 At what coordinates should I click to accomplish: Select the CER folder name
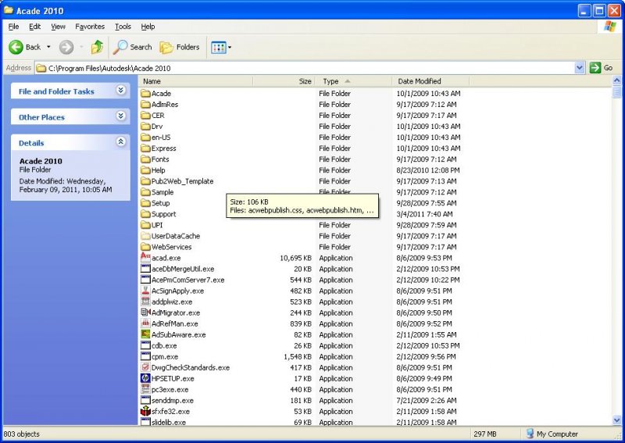[158, 115]
